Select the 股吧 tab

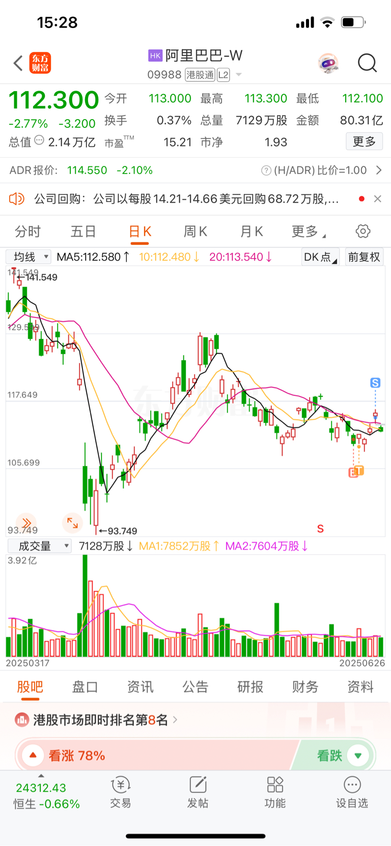coord(30,687)
